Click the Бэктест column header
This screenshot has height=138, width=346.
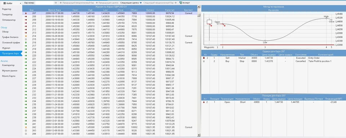coord(188,10)
